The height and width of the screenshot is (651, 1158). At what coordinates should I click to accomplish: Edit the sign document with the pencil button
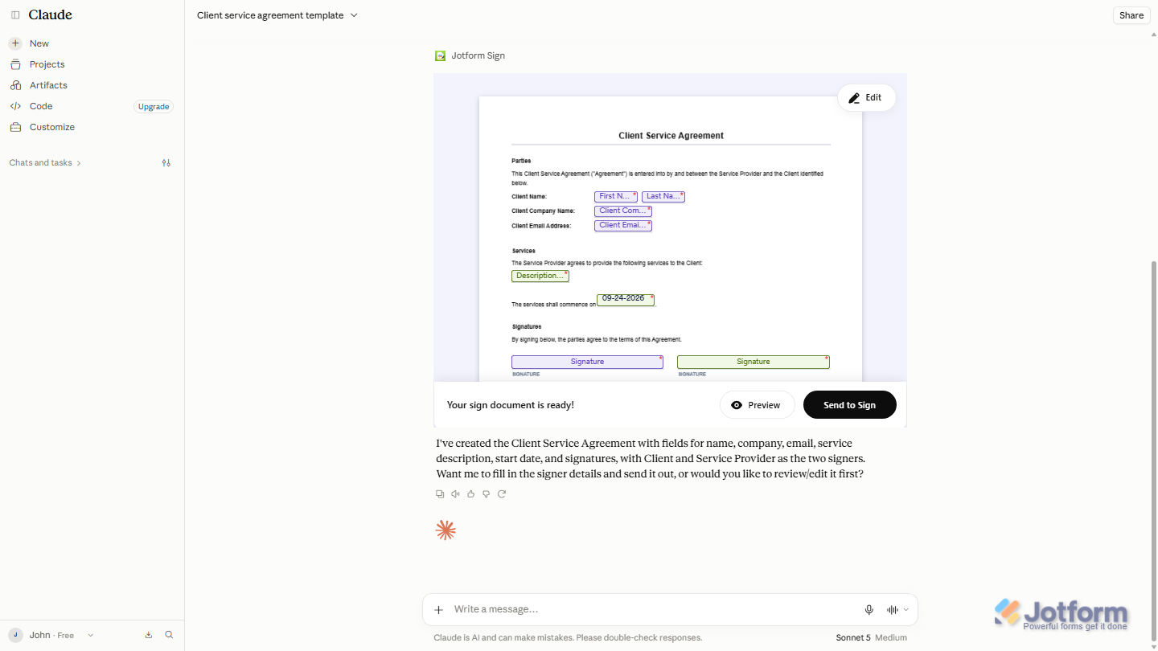coord(866,97)
